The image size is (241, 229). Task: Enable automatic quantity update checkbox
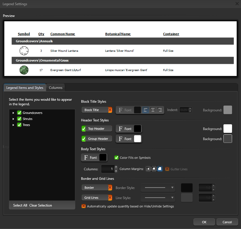pyautogui.click(x=84, y=206)
